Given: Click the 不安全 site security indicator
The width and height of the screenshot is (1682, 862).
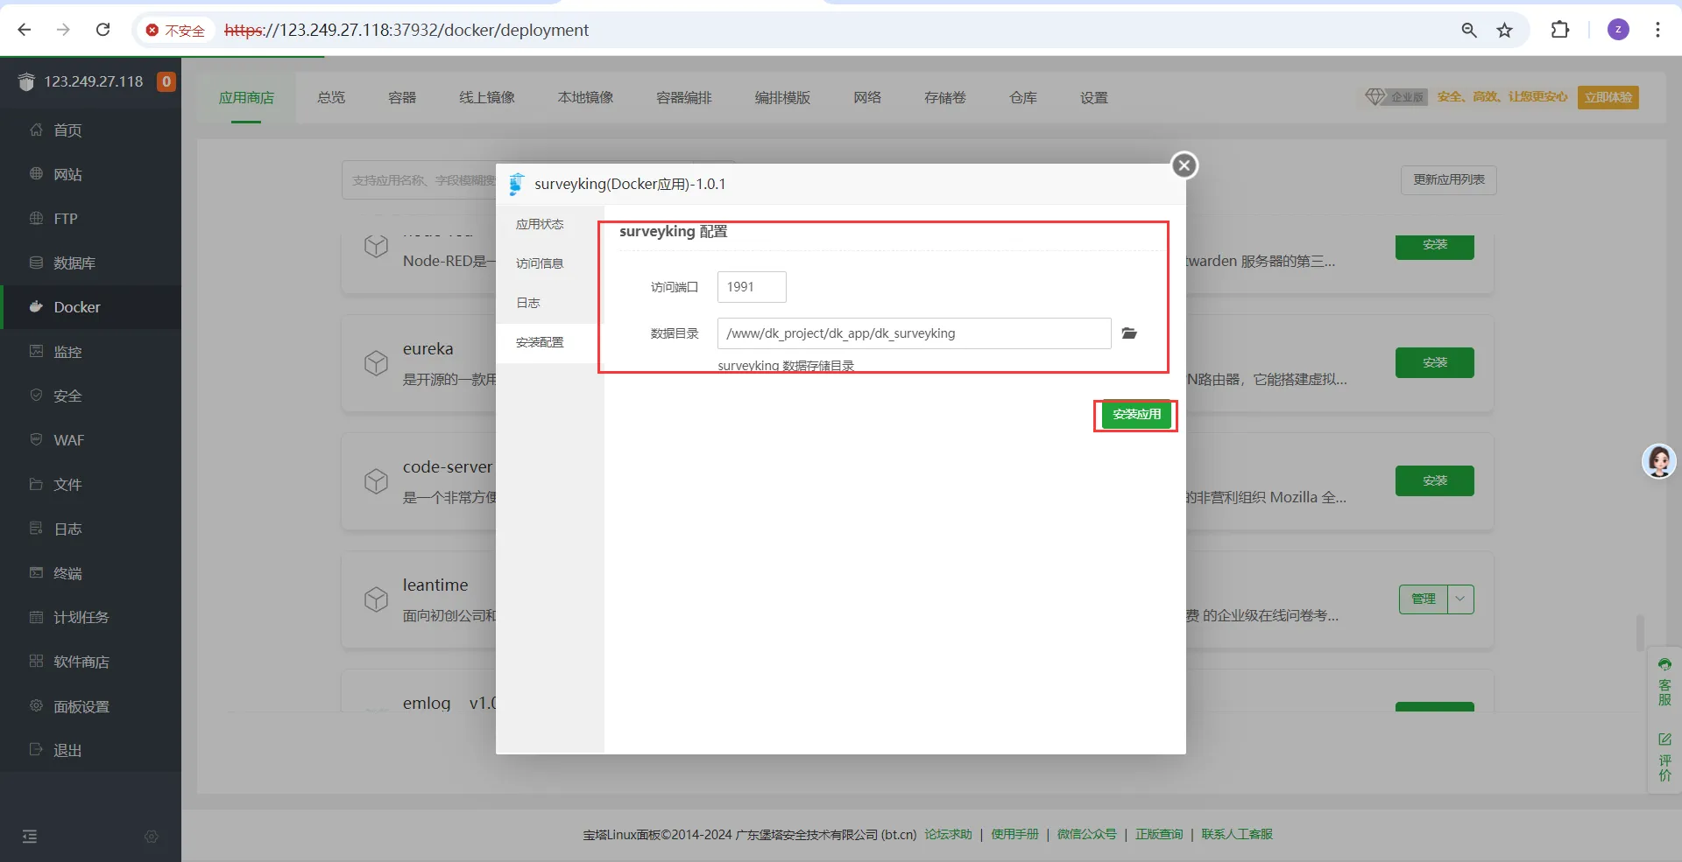Looking at the screenshot, I should (175, 31).
